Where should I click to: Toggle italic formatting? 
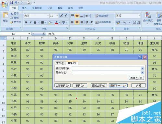[30, 22]
